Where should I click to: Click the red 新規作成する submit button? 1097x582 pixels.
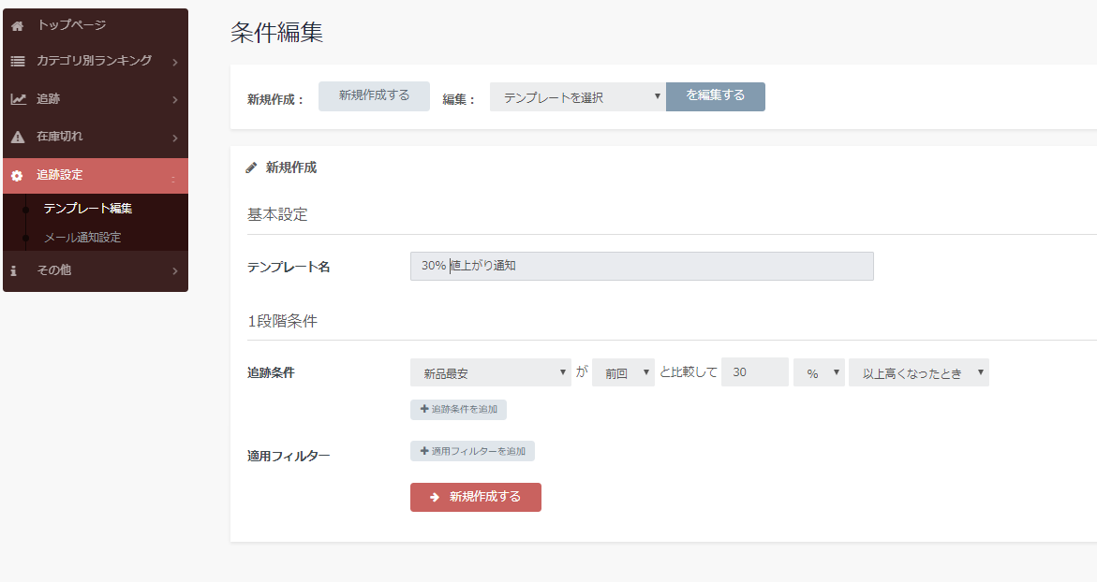pos(476,498)
